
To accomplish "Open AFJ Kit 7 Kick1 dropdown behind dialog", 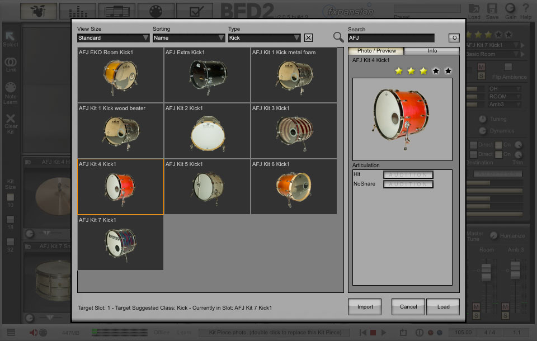I will click(493, 45).
